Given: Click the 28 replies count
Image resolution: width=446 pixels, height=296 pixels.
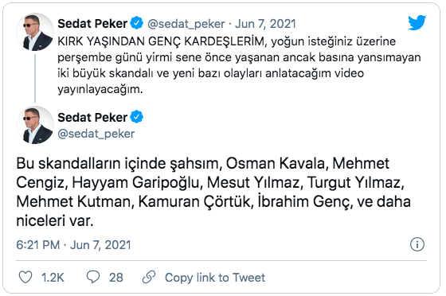Looking at the screenshot, I should click(x=116, y=278).
